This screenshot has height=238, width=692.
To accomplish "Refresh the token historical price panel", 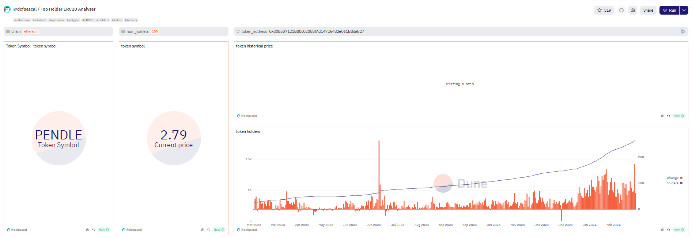I will pos(668,116).
